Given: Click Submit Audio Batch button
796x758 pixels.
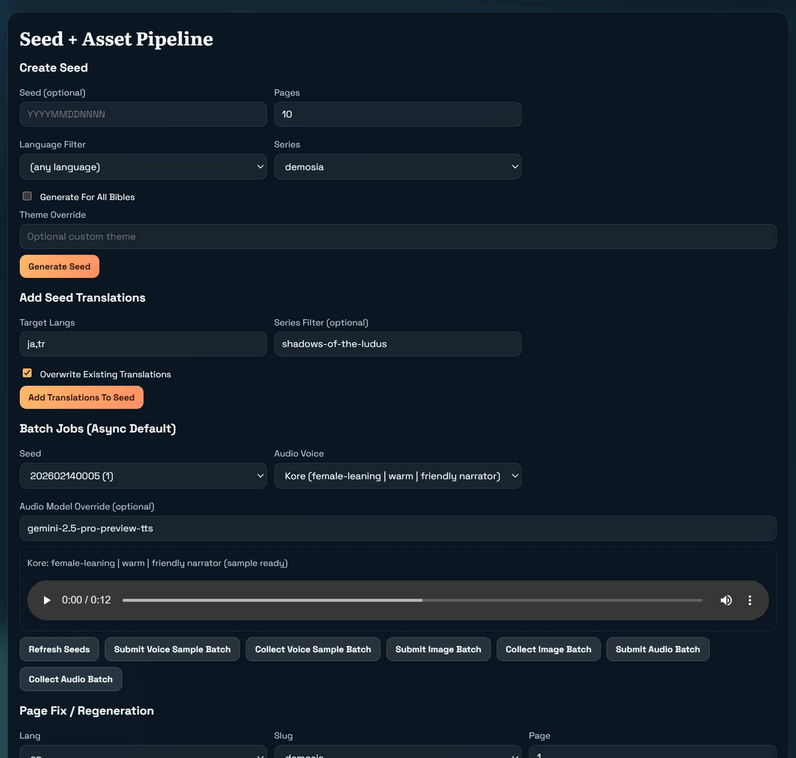Looking at the screenshot, I should 658,649.
